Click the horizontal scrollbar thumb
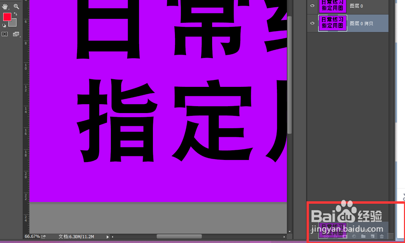 pos(179,236)
